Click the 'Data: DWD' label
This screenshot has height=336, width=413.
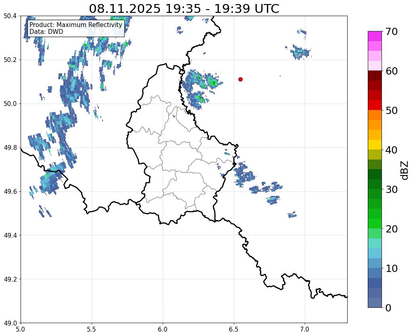[x=46, y=32]
